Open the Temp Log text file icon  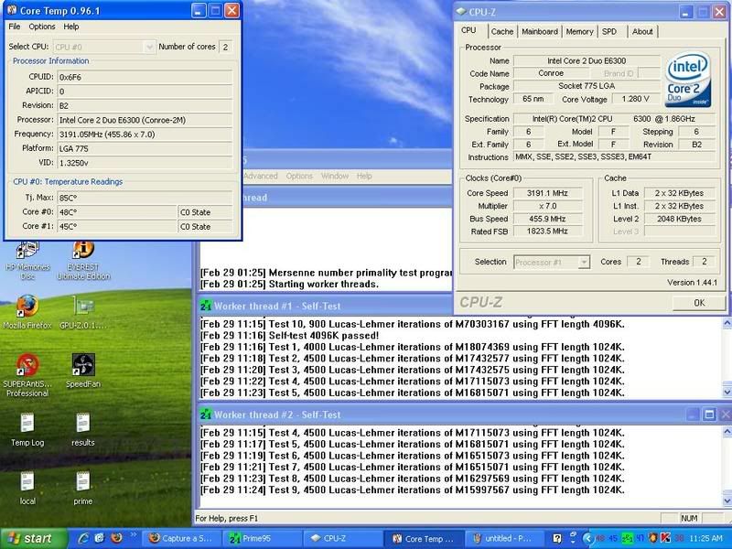[x=27, y=429]
